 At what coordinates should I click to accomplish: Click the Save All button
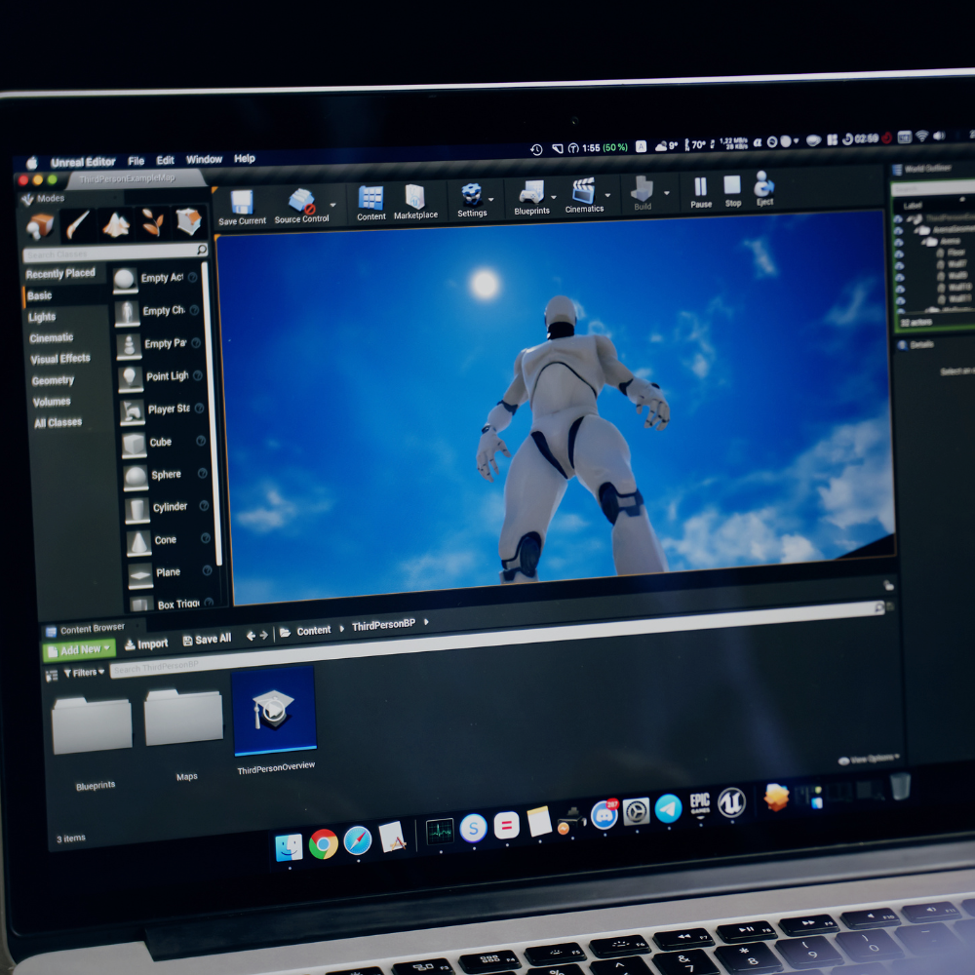click(207, 640)
